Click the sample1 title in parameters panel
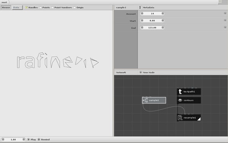 (121, 8)
